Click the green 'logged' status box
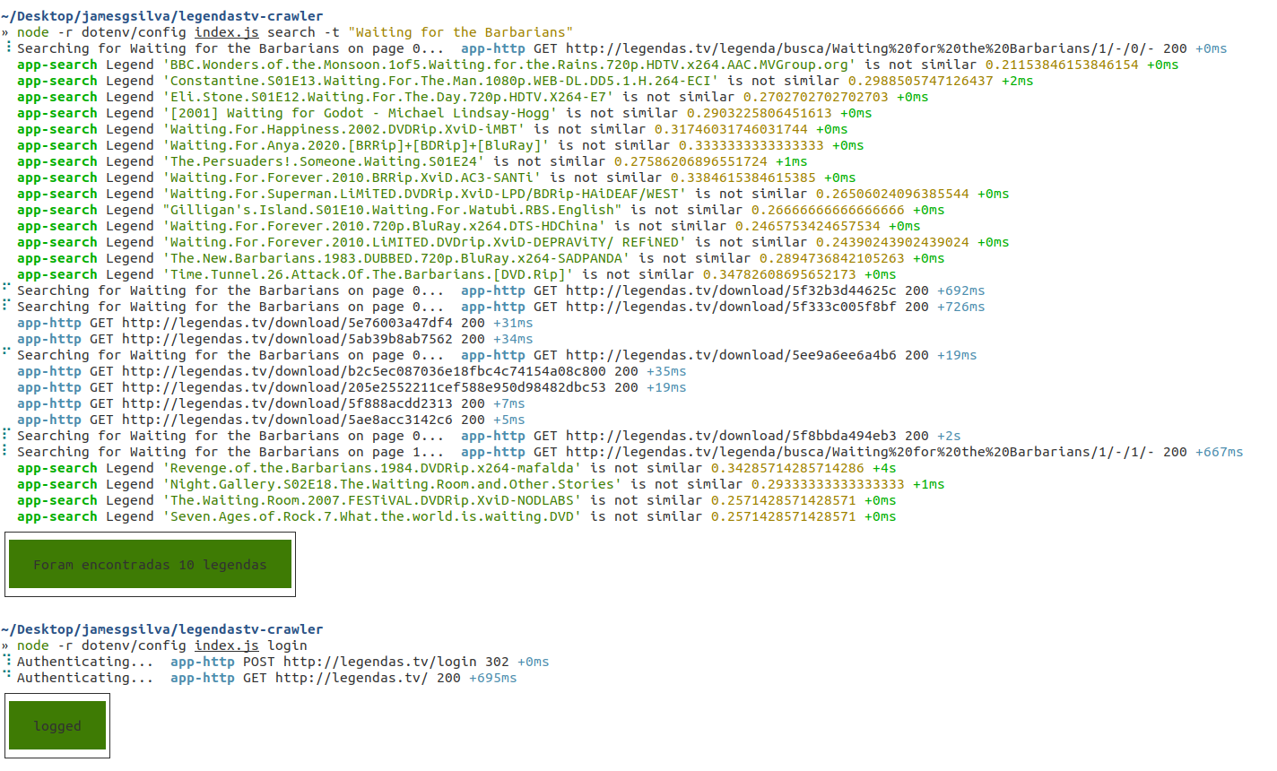 tap(57, 725)
